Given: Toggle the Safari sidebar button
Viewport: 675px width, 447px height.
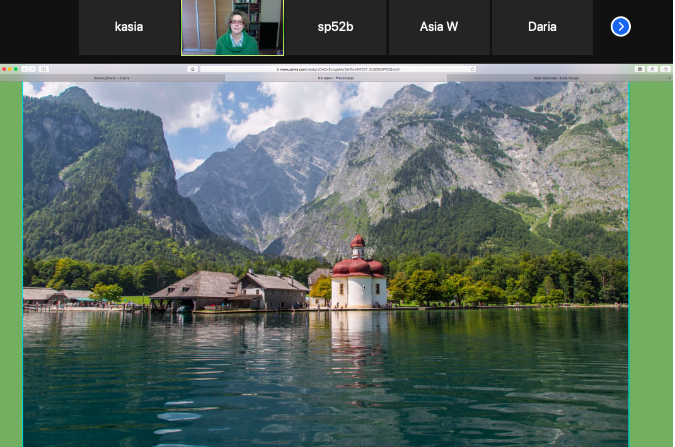Looking at the screenshot, I should 43,69.
